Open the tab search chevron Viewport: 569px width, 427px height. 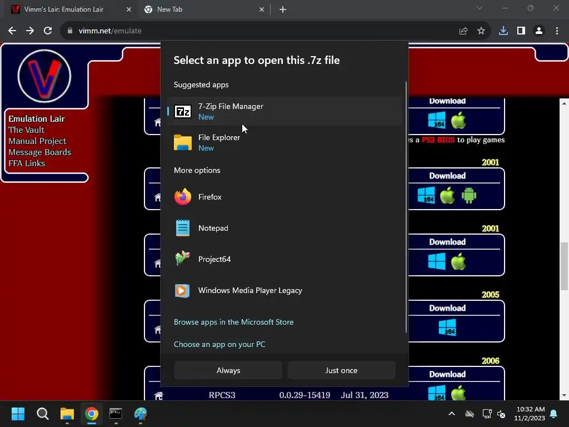click(480, 8)
